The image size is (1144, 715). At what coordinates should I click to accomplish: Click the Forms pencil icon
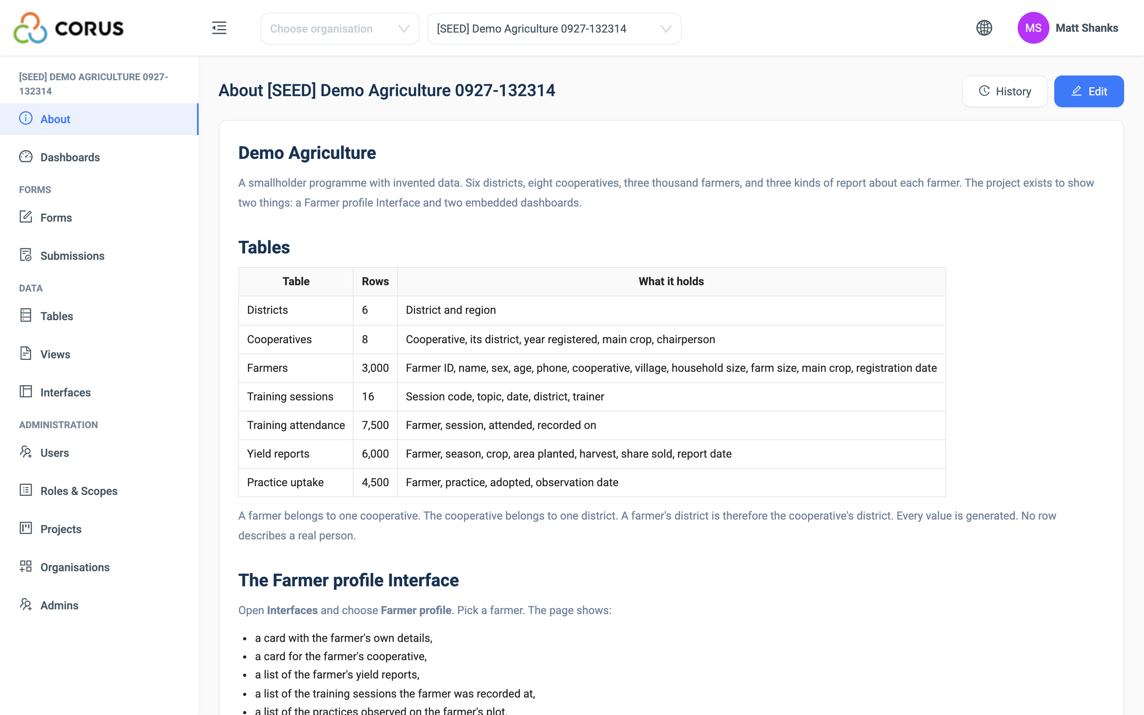point(26,217)
